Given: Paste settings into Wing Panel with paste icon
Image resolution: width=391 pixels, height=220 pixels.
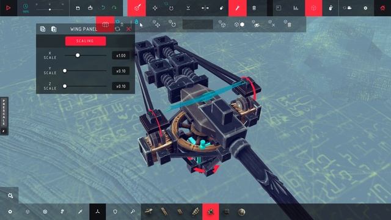Looking at the screenshot, I should pos(54,29).
